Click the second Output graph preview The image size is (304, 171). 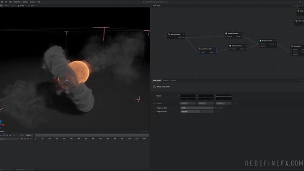tap(206, 97)
